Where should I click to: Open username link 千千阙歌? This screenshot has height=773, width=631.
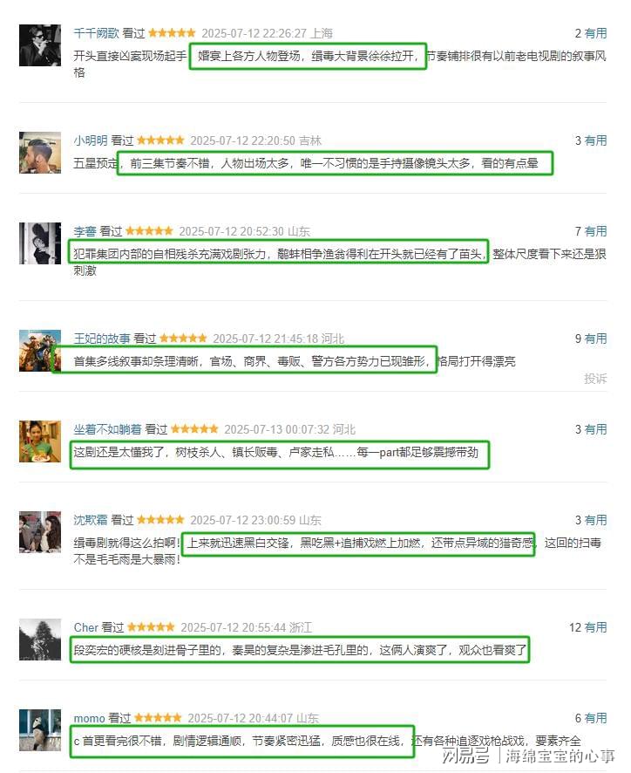point(96,33)
